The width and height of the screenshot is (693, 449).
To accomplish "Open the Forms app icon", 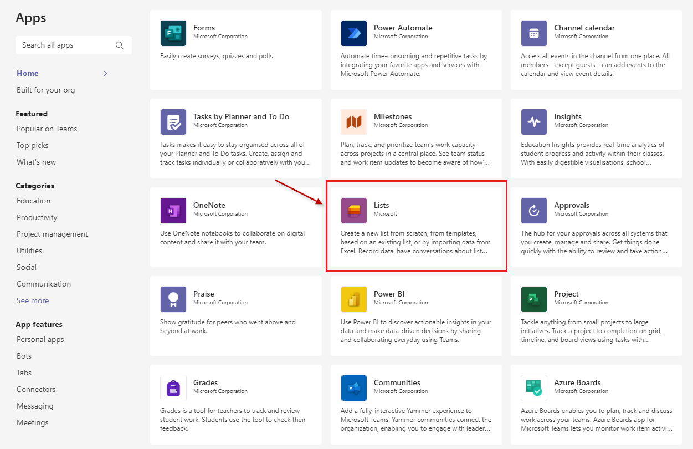I will (x=173, y=33).
